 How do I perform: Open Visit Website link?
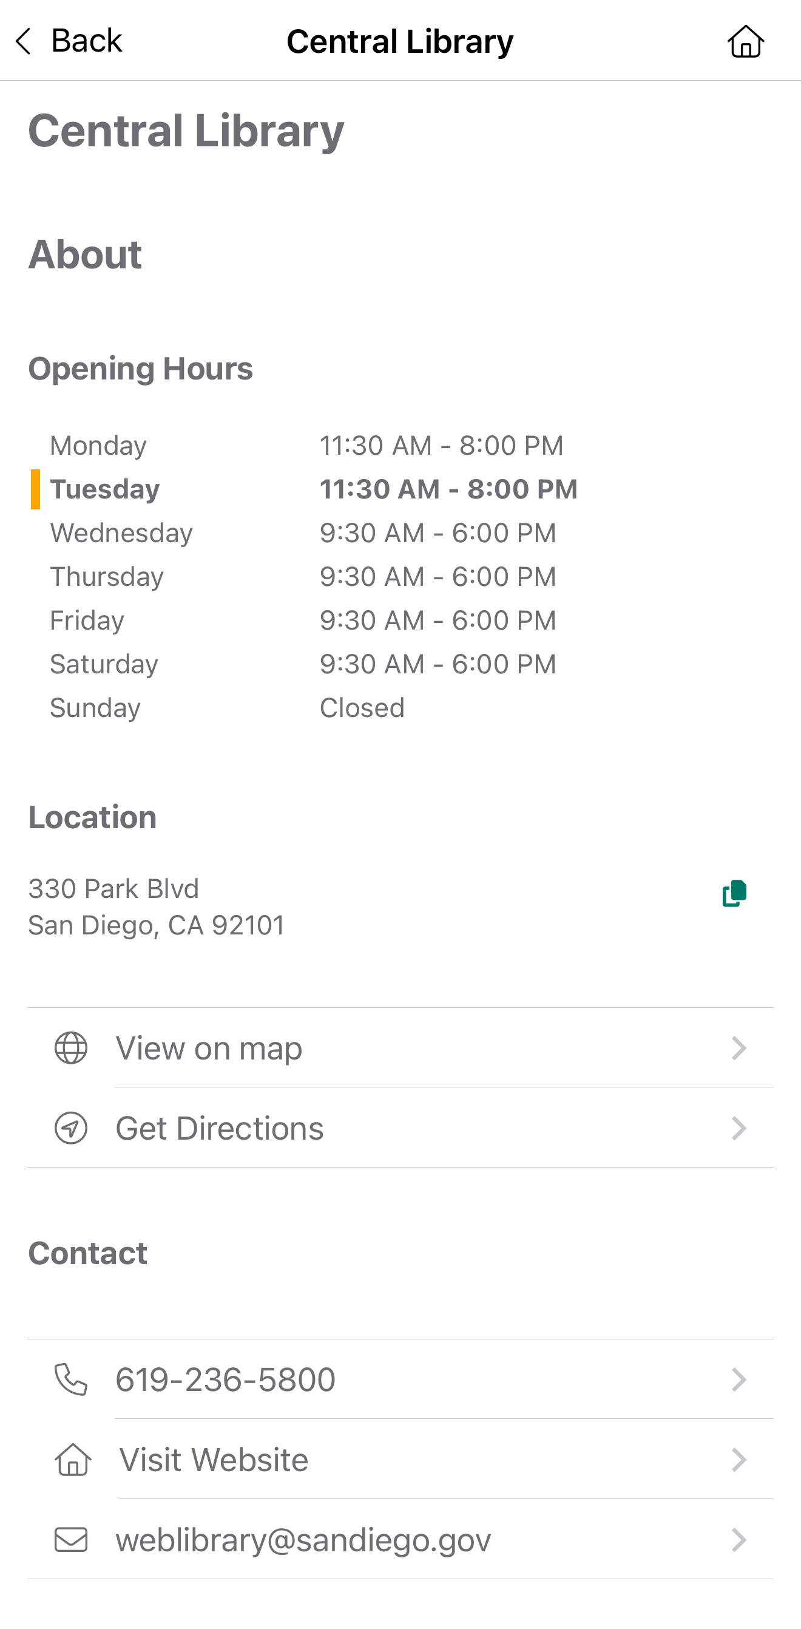(x=401, y=1460)
